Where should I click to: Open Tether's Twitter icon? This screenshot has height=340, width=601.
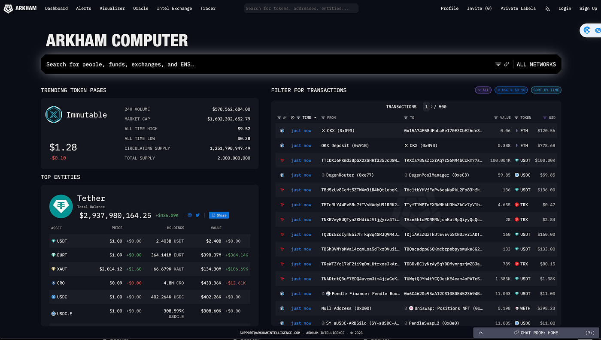click(x=198, y=215)
